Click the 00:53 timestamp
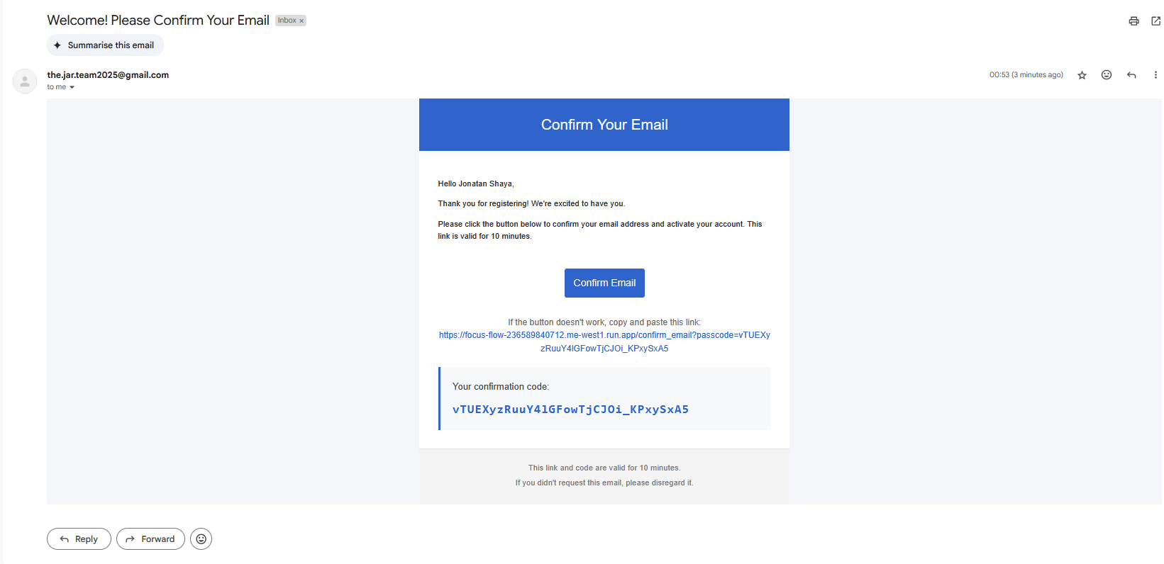This screenshot has width=1164, height=564. 1026,75
